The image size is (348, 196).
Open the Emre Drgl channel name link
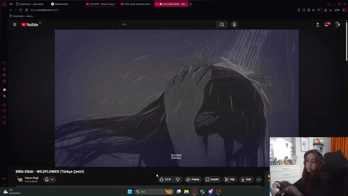click(32, 178)
